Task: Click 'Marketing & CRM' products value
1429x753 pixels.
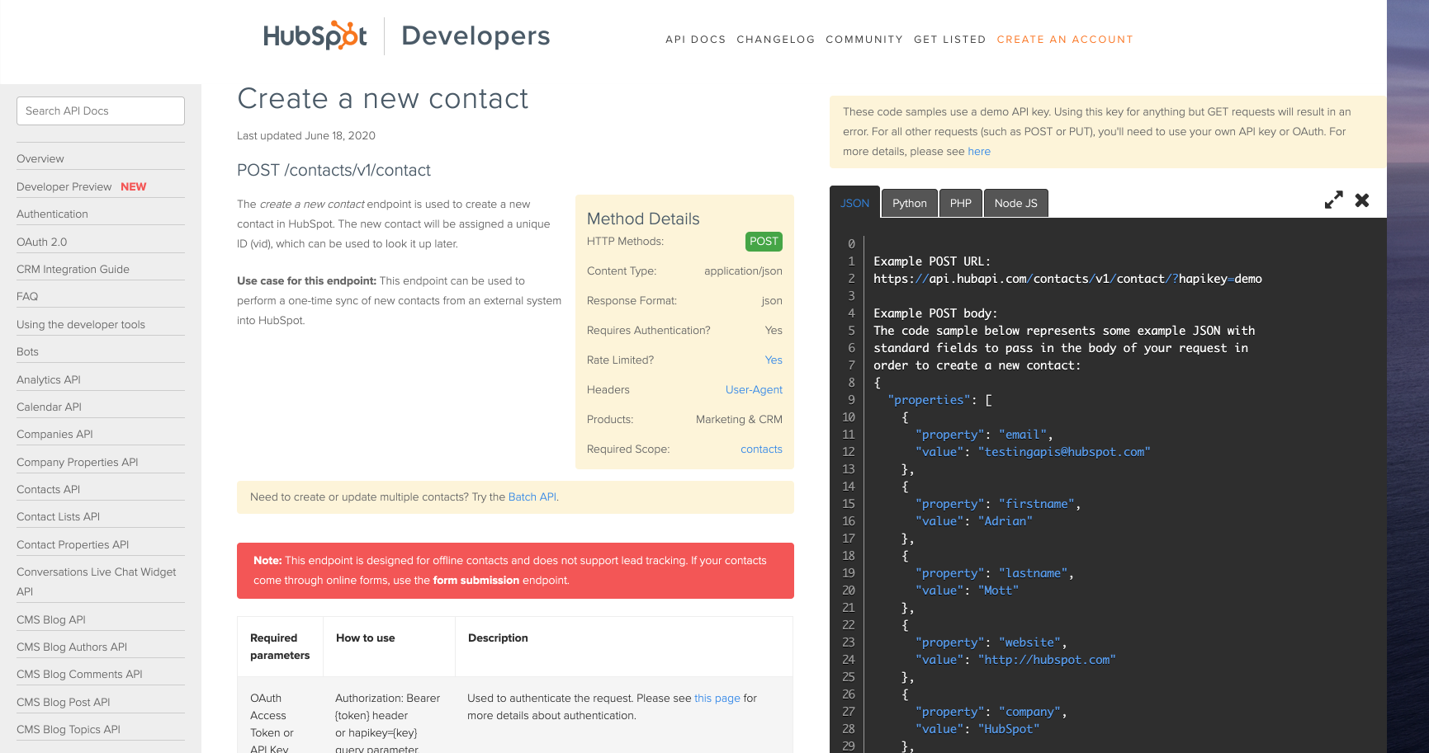Action: (739, 419)
